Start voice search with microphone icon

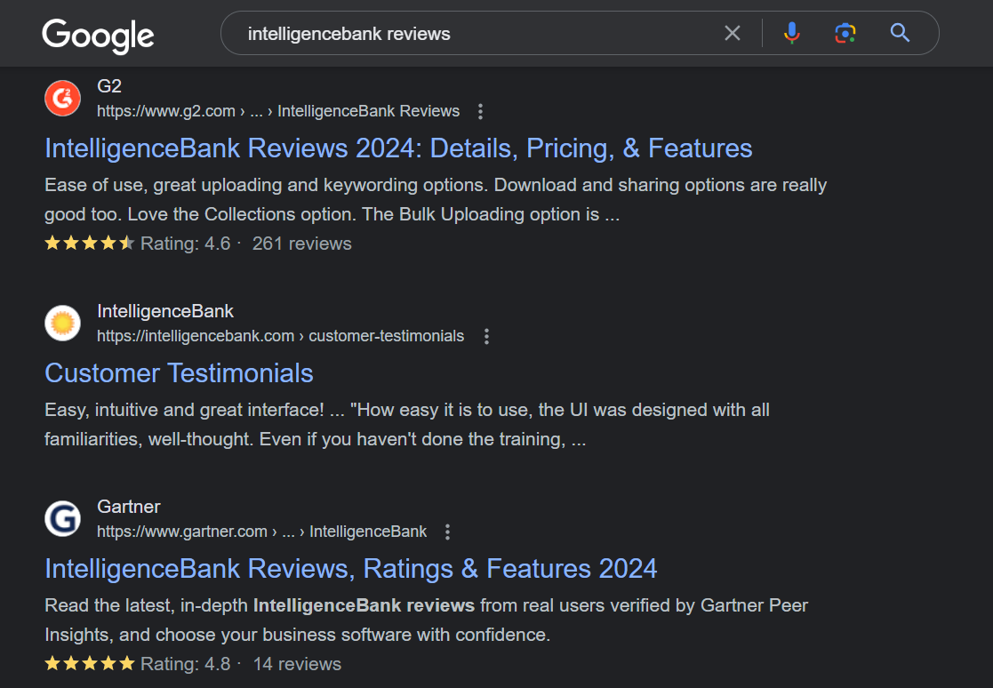pos(791,34)
